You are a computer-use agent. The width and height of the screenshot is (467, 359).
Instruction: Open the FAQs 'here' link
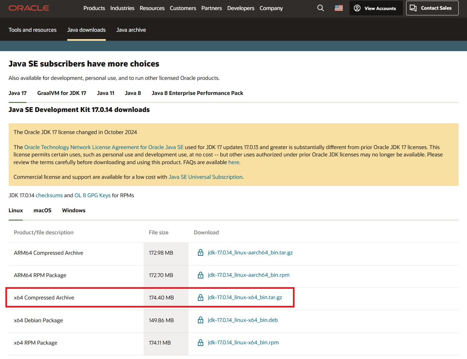[x=234, y=162]
